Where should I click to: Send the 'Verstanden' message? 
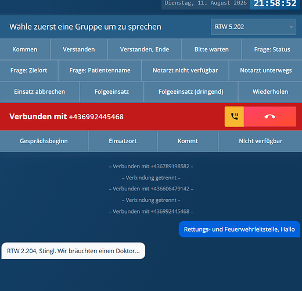click(x=79, y=49)
